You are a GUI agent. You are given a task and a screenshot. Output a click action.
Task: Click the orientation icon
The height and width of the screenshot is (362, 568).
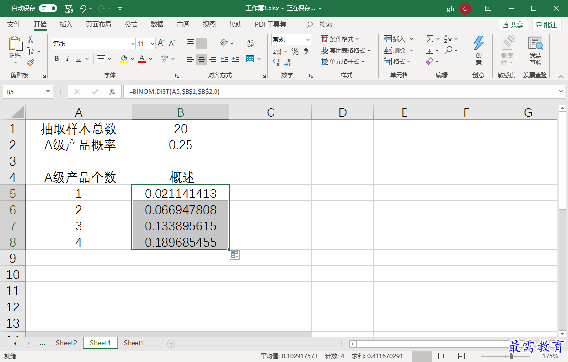(224, 43)
